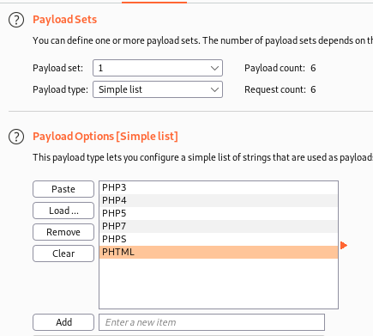The height and width of the screenshot is (336, 373).
Task: Select the highlighted PHTML list entry
Action: [219, 252]
